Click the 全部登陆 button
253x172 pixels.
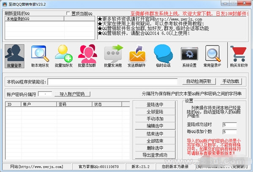[155, 112]
